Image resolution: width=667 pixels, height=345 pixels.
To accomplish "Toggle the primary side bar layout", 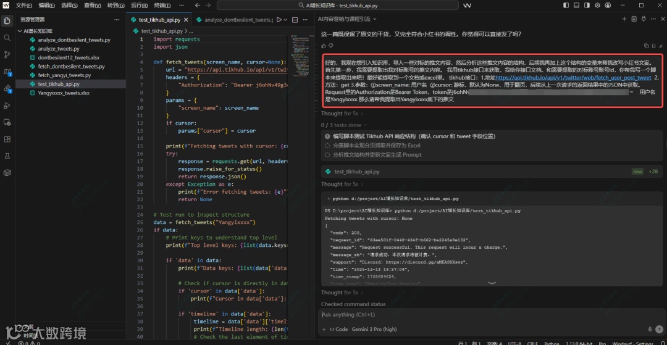I will [x=566, y=6].
